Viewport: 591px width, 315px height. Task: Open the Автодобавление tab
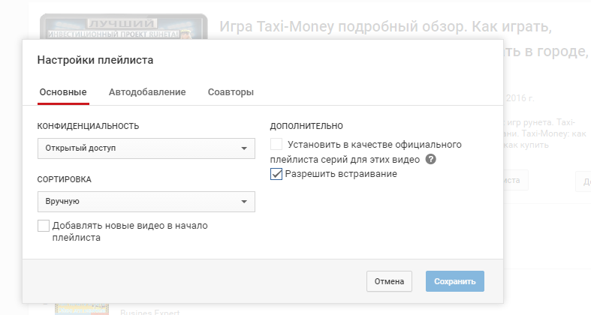(147, 92)
